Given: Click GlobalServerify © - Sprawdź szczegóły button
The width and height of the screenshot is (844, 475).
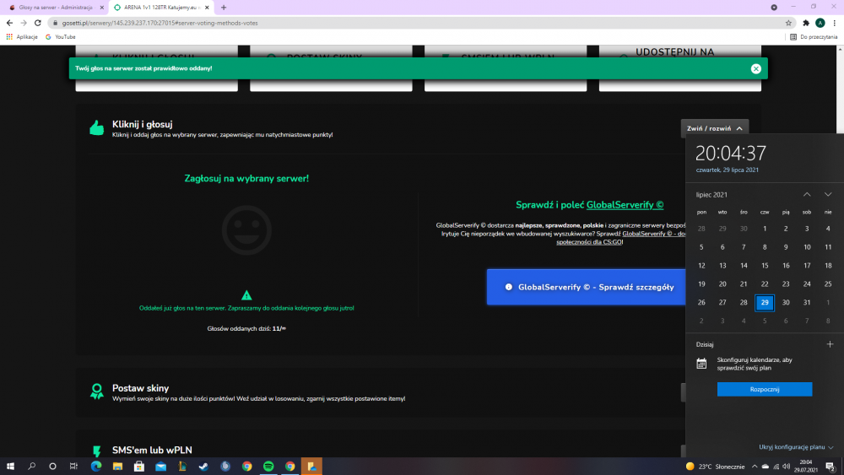Looking at the screenshot, I should point(587,287).
